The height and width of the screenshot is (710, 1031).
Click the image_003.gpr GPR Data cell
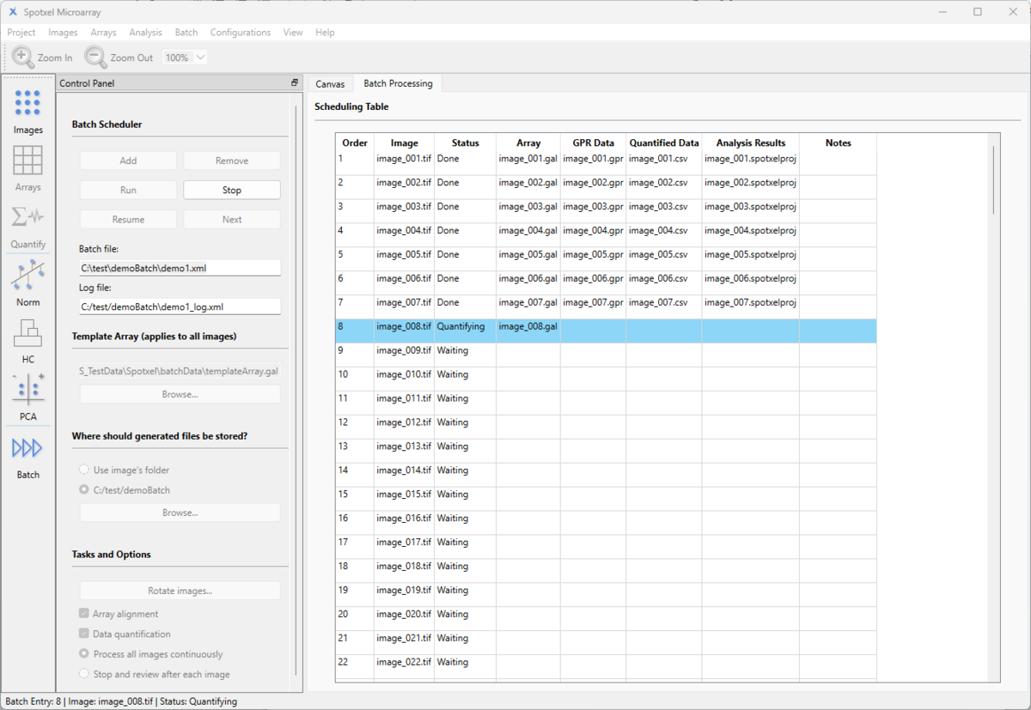click(x=593, y=211)
